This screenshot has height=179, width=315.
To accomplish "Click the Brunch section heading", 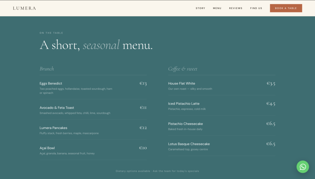I will (x=47, y=69).
